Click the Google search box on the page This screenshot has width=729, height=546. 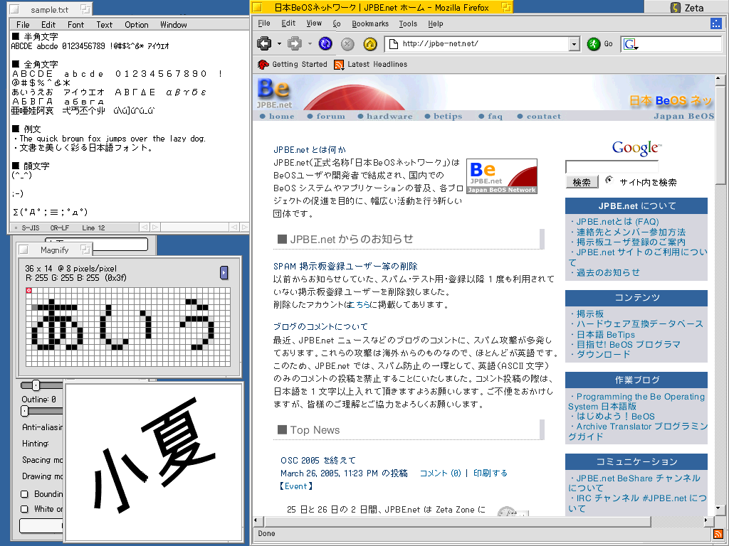(x=612, y=167)
